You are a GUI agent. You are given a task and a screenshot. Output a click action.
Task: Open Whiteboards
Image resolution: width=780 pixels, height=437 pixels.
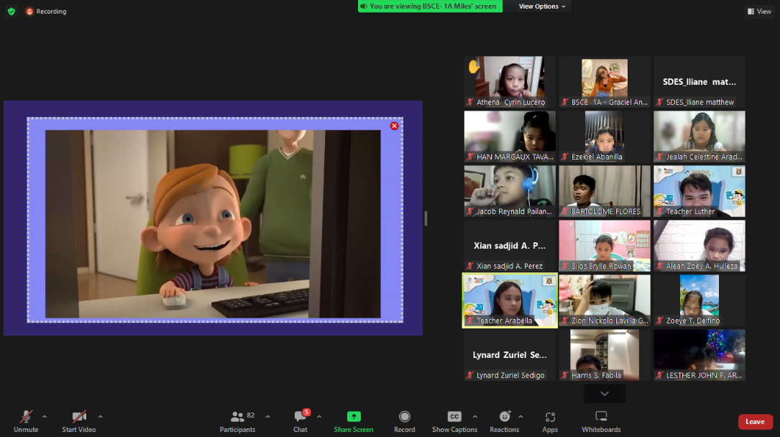[602, 421]
